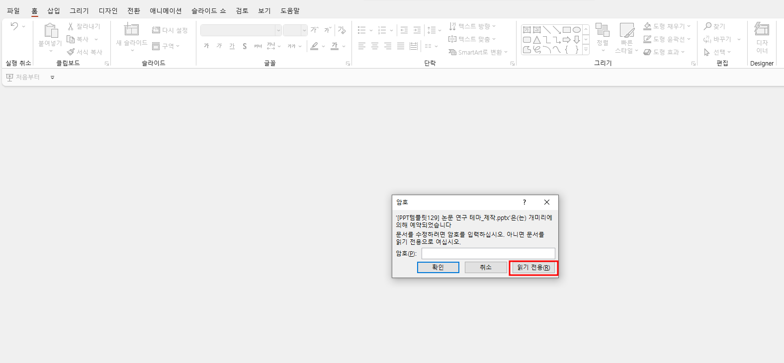Switch to the Design (디자인) tab
This screenshot has width=784, height=363.
108,11
